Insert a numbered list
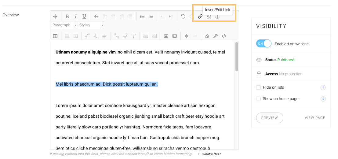The width and height of the screenshot is (338, 159). click(151, 17)
